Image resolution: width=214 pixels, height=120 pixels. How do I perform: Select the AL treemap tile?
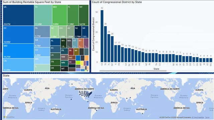click(x=55, y=42)
